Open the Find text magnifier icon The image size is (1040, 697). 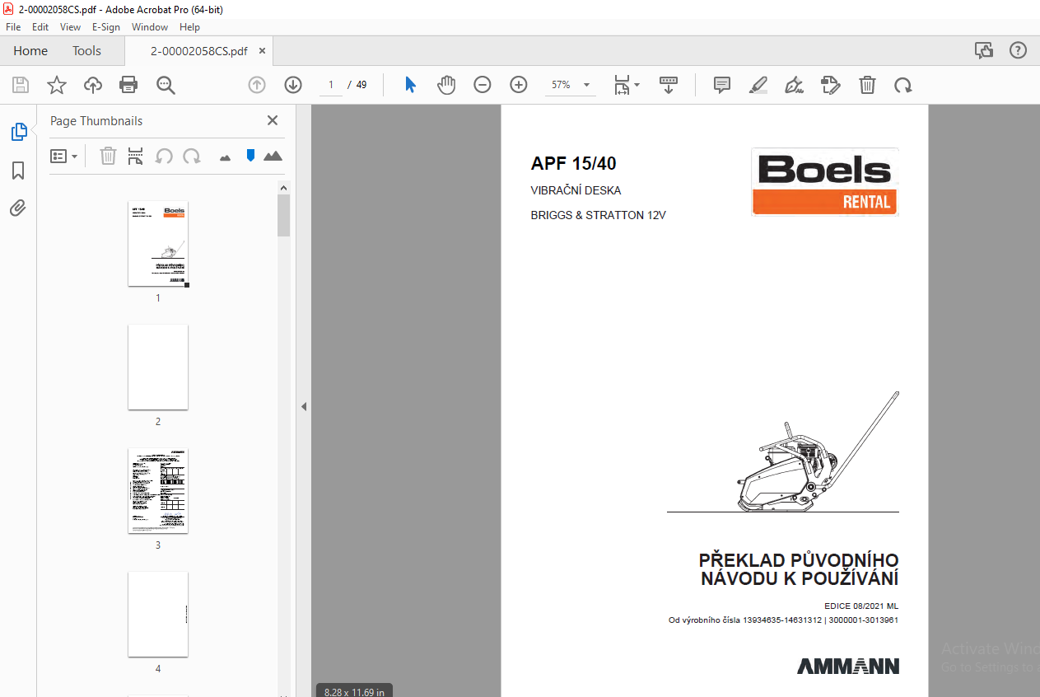(x=166, y=85)
